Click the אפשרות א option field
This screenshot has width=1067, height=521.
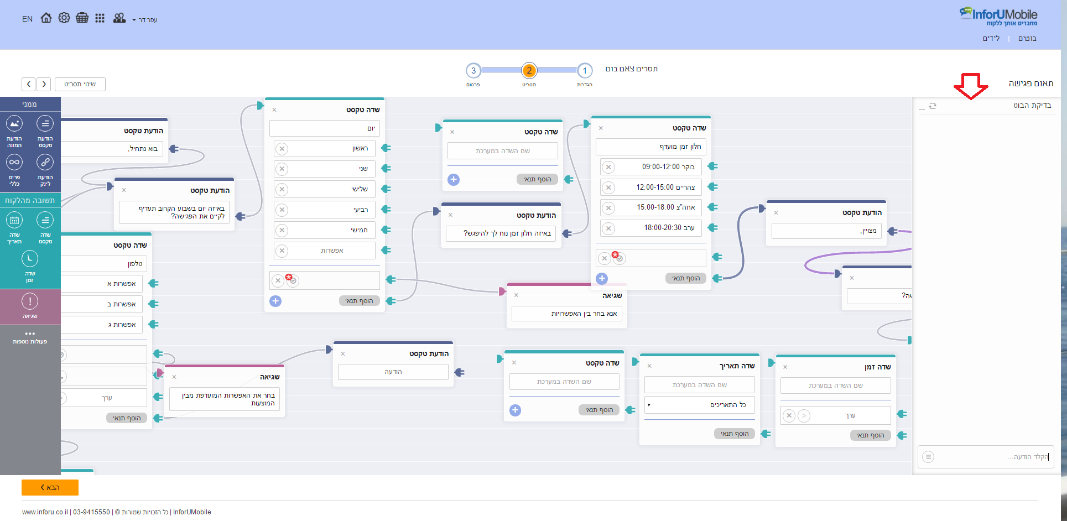pos(102,284)
